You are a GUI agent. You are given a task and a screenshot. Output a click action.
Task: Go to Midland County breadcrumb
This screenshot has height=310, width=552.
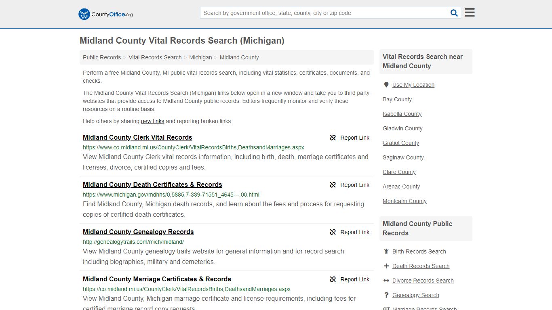tap(239, 57)
